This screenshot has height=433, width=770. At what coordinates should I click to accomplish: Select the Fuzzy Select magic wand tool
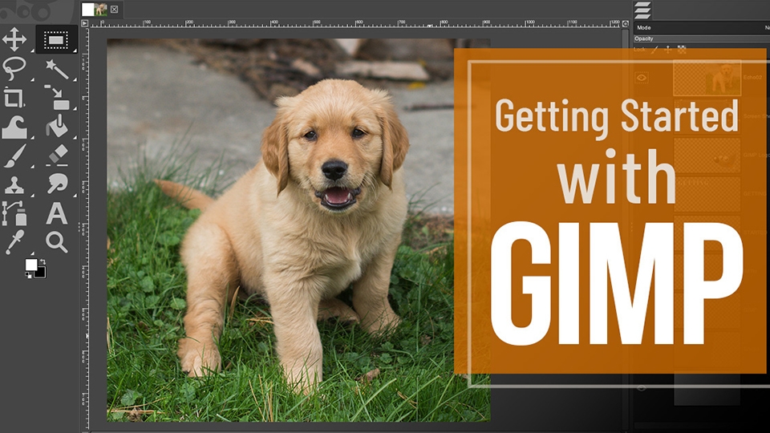[x=57, y=69]
